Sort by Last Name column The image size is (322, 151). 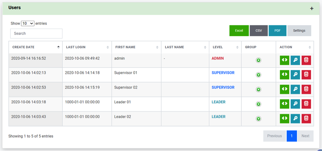pyautogui.click(x=185, y=47)
